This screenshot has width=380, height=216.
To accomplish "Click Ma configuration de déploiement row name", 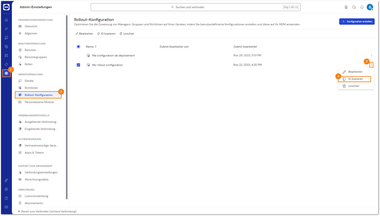I will click(x=113, y=55).
